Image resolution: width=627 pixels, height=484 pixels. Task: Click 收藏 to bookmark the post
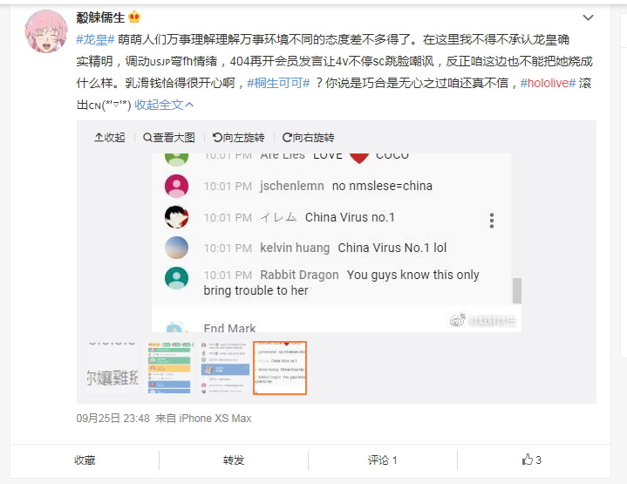click(85, 460)
